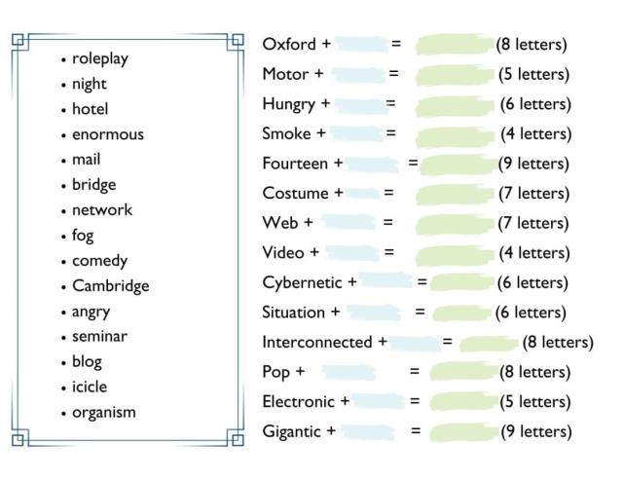Click the green answer blank for Smoke
The width and height of the screenshot is (623, 480).
[x=454, y=134]
